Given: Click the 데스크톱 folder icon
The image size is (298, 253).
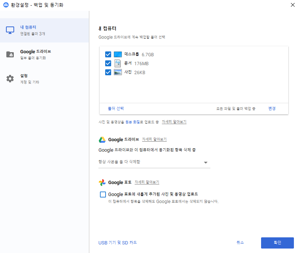Looking at the screenshot, I should point(118,54).
